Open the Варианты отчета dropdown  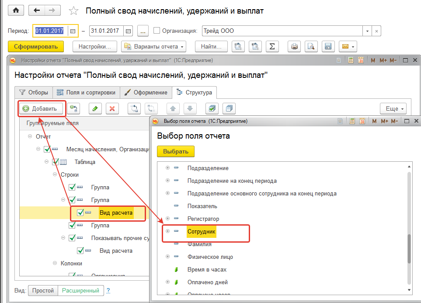tap(154, 46)
